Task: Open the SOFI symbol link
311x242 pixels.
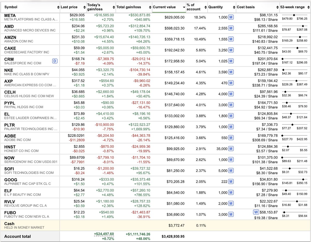Action: (x=10, y=169)
